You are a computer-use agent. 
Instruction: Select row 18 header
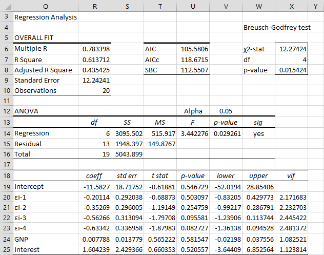pos(7,175)
